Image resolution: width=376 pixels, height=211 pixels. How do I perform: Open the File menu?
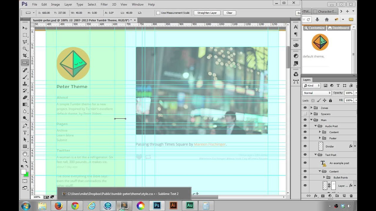(35, 4)
